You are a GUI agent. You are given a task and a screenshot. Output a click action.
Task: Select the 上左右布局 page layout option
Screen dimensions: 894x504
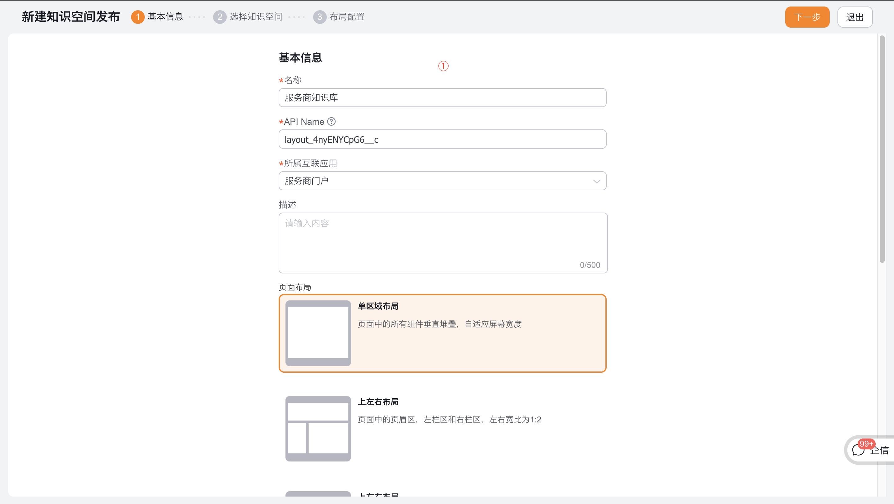442,429
